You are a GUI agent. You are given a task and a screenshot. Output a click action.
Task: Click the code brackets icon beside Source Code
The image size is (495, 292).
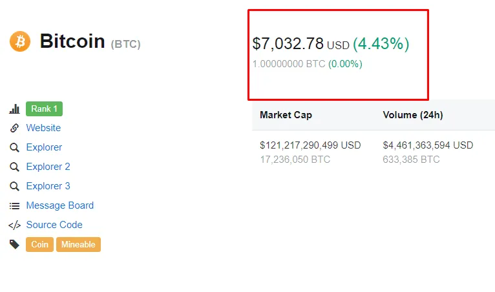point(14,225)
